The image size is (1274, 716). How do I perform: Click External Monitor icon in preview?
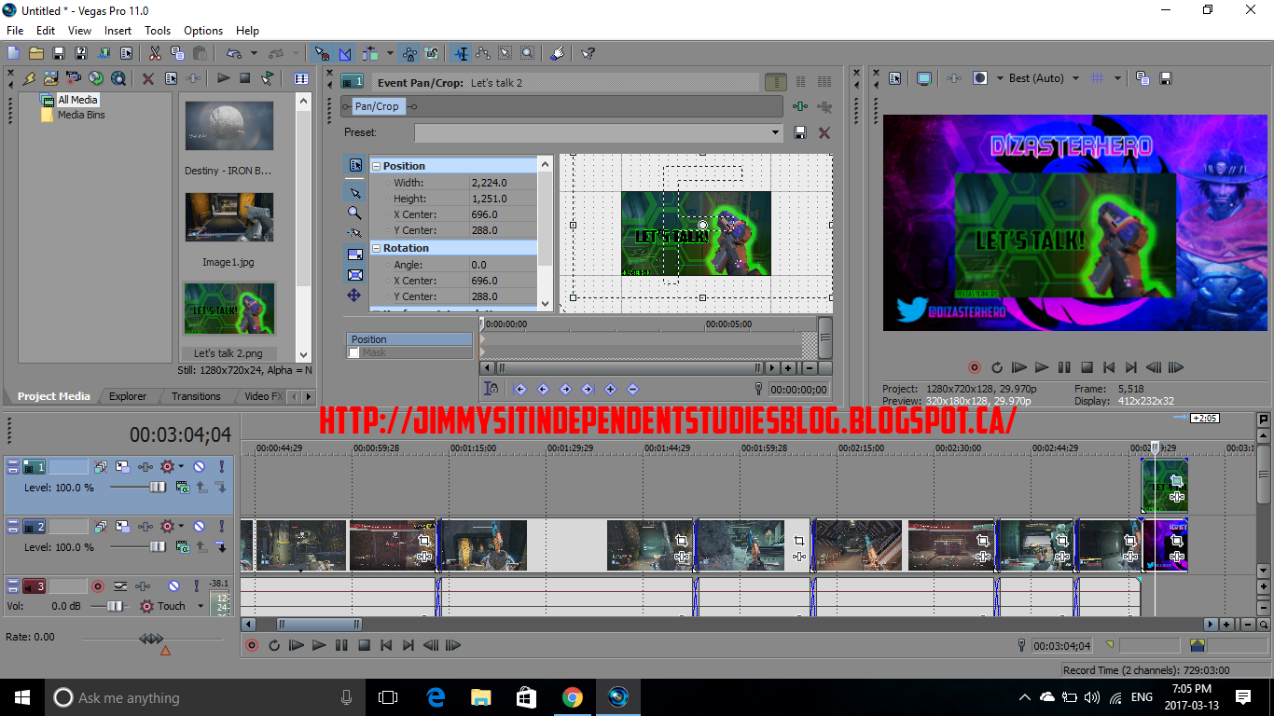[923, 78]
